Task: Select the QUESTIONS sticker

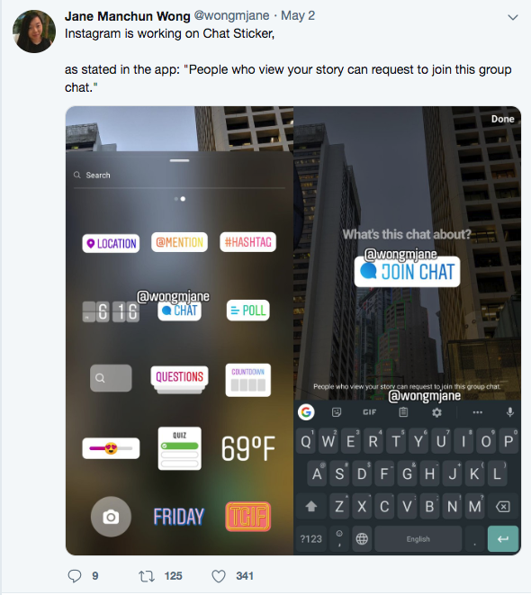Action: pyautogui.click(x=179, y=377)
